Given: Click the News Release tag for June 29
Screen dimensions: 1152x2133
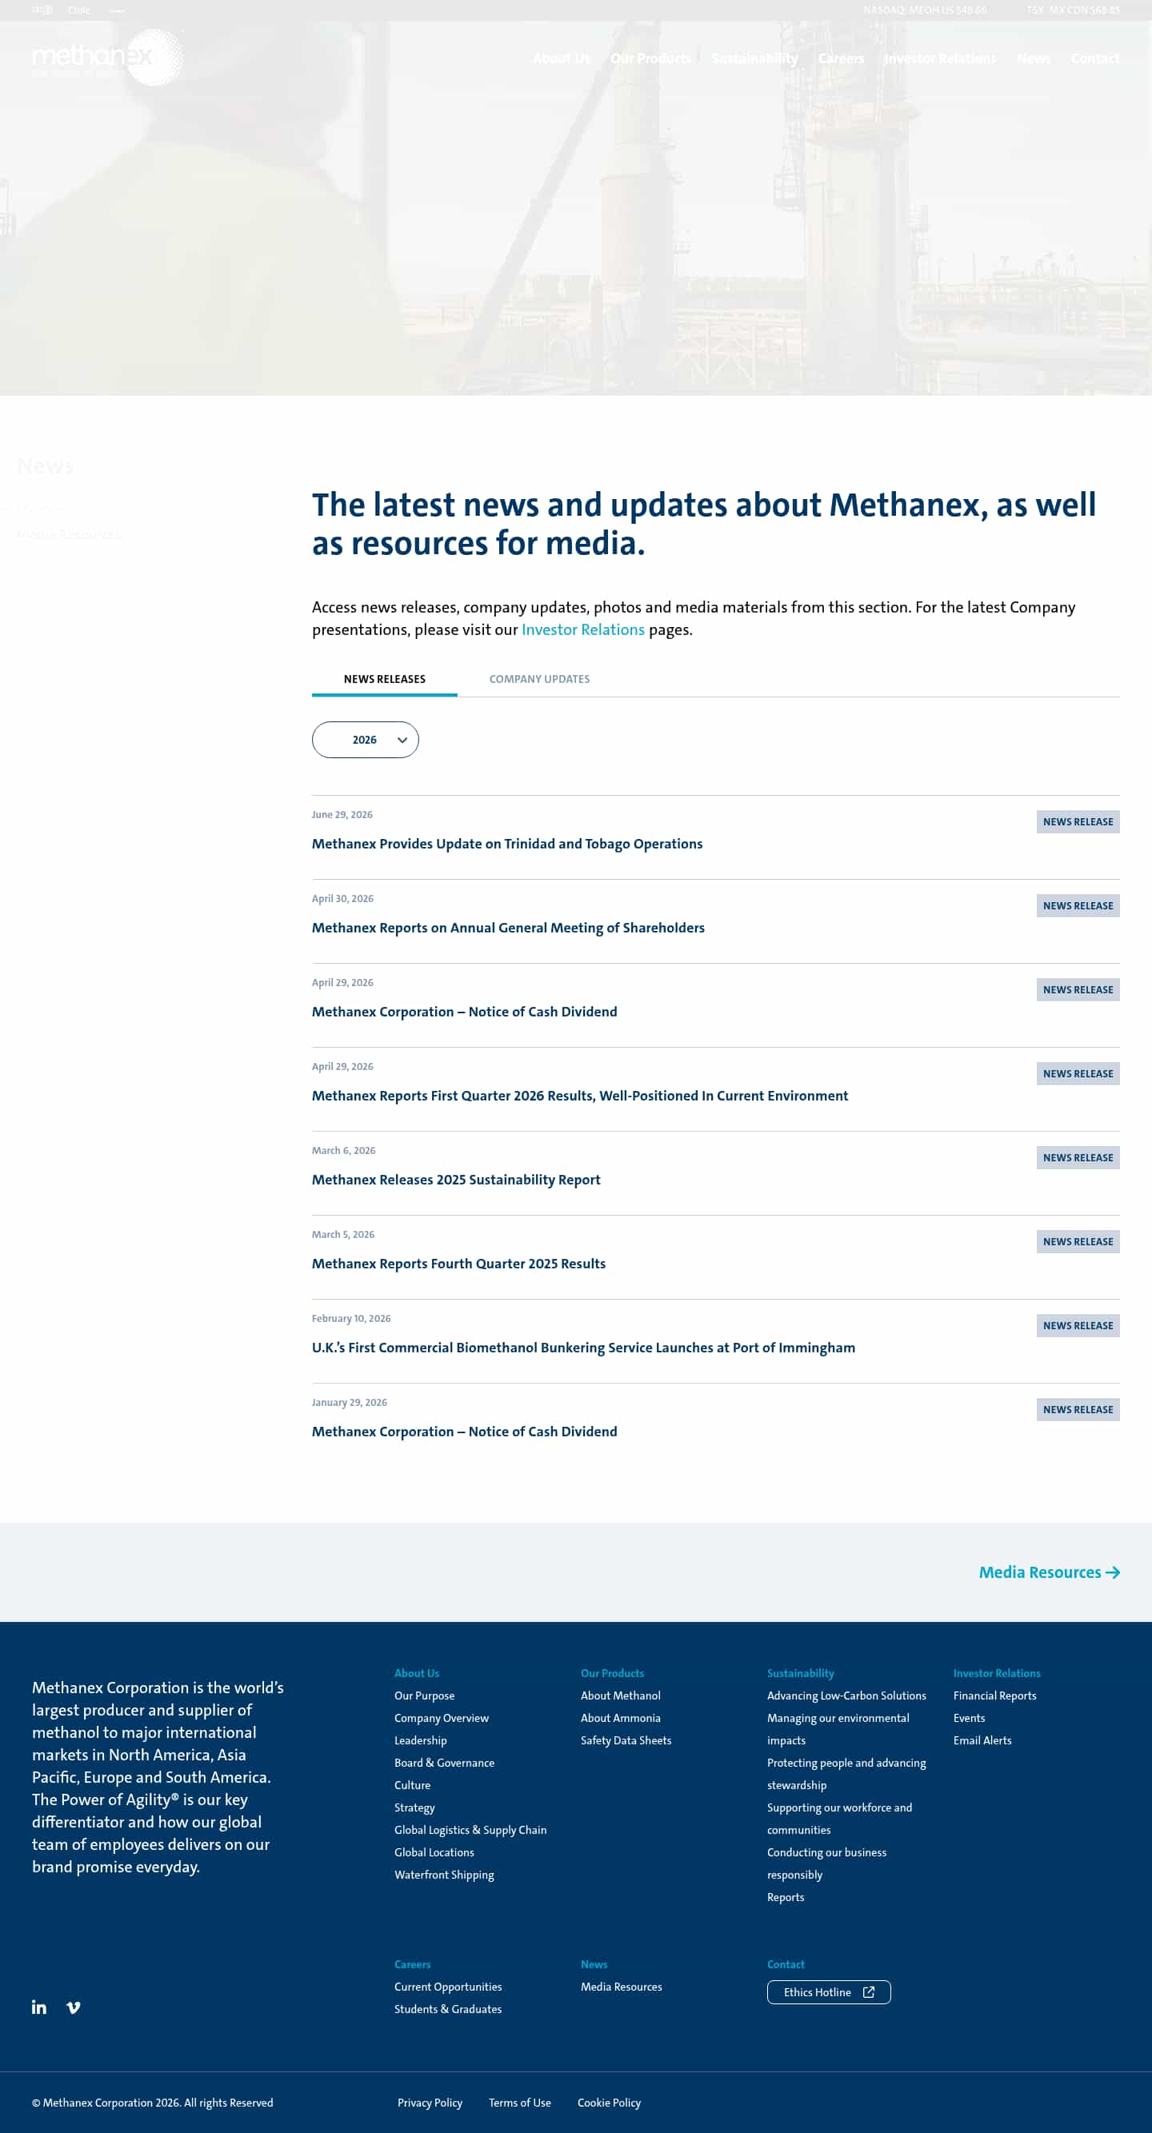Looking at the screenshot, I should [x=1078, y=821].
